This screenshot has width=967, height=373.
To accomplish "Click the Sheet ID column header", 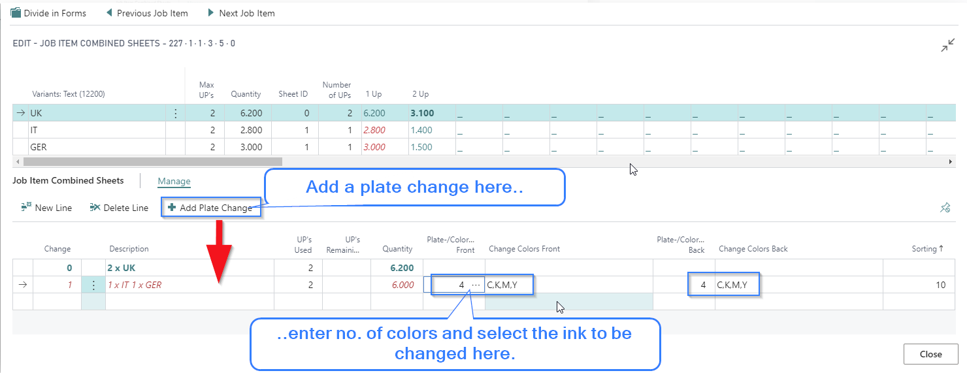I will coord(293,94).
